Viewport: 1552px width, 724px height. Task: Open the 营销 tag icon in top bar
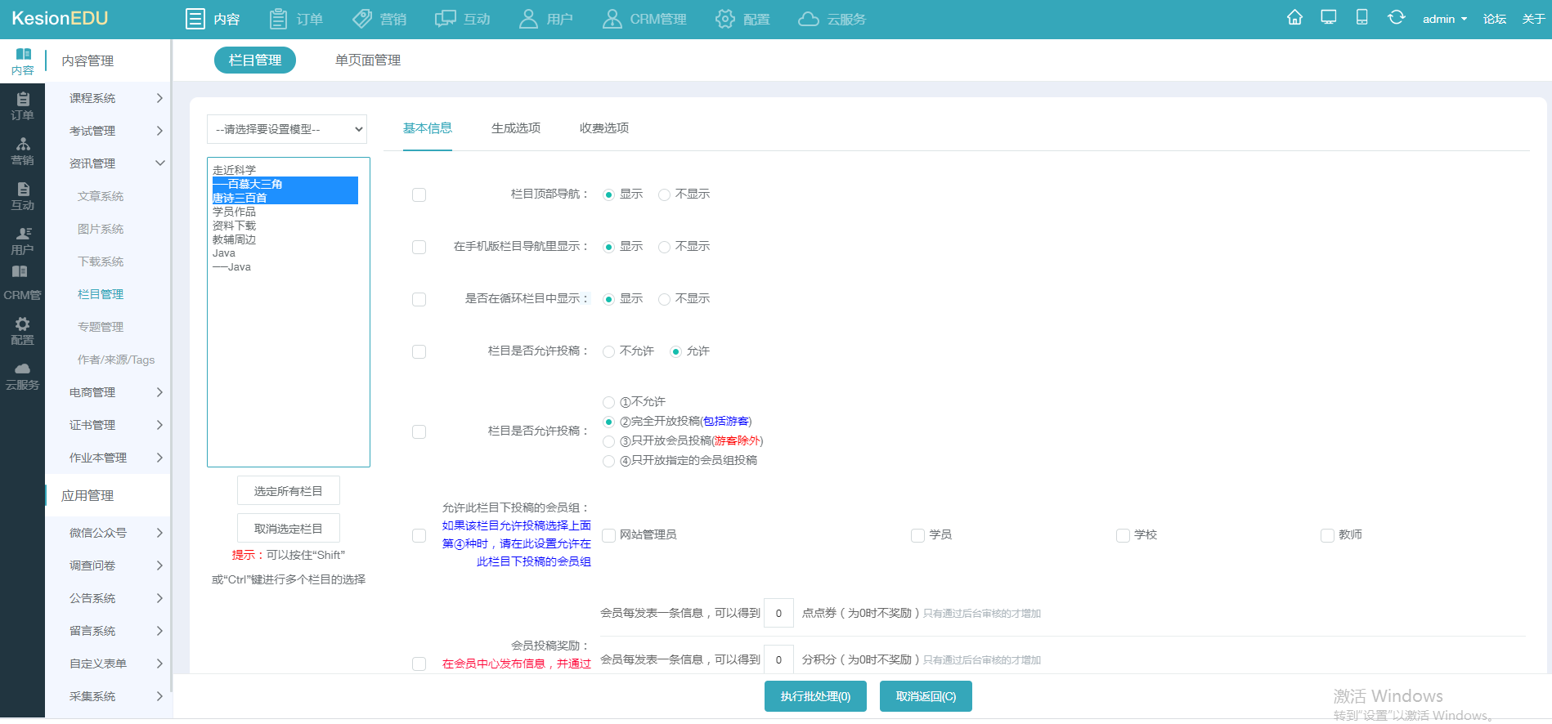point(362,19)
